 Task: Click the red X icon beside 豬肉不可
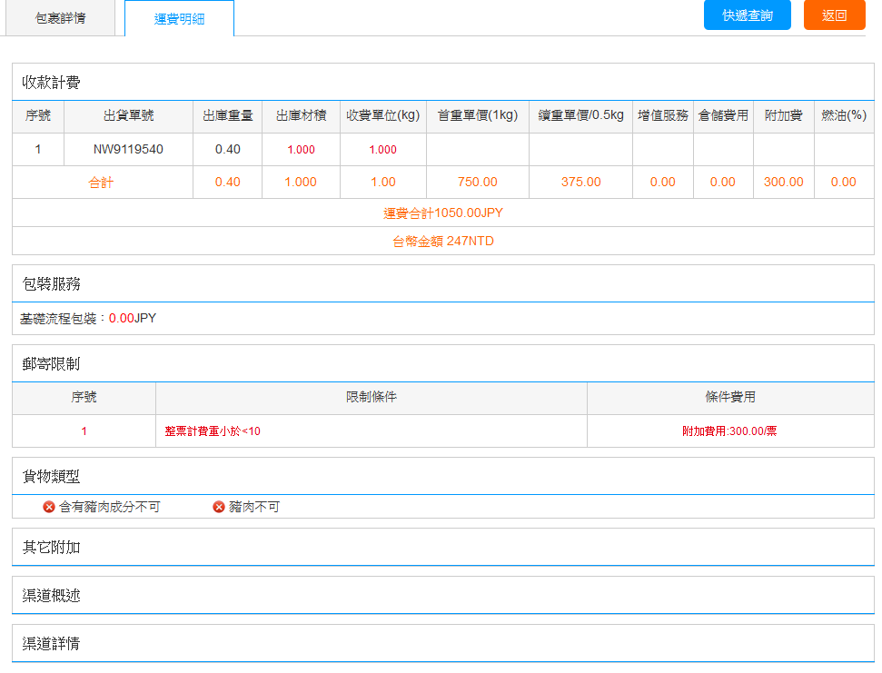click(219, 507)
